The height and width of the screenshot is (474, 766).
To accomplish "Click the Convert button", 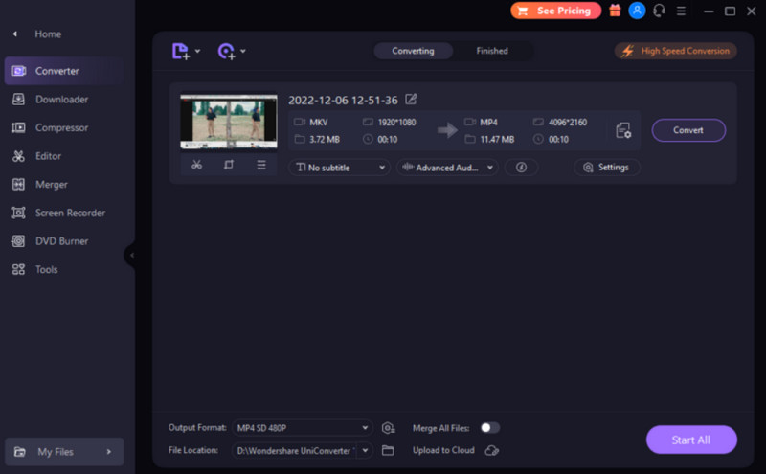I will pos(688,130).
